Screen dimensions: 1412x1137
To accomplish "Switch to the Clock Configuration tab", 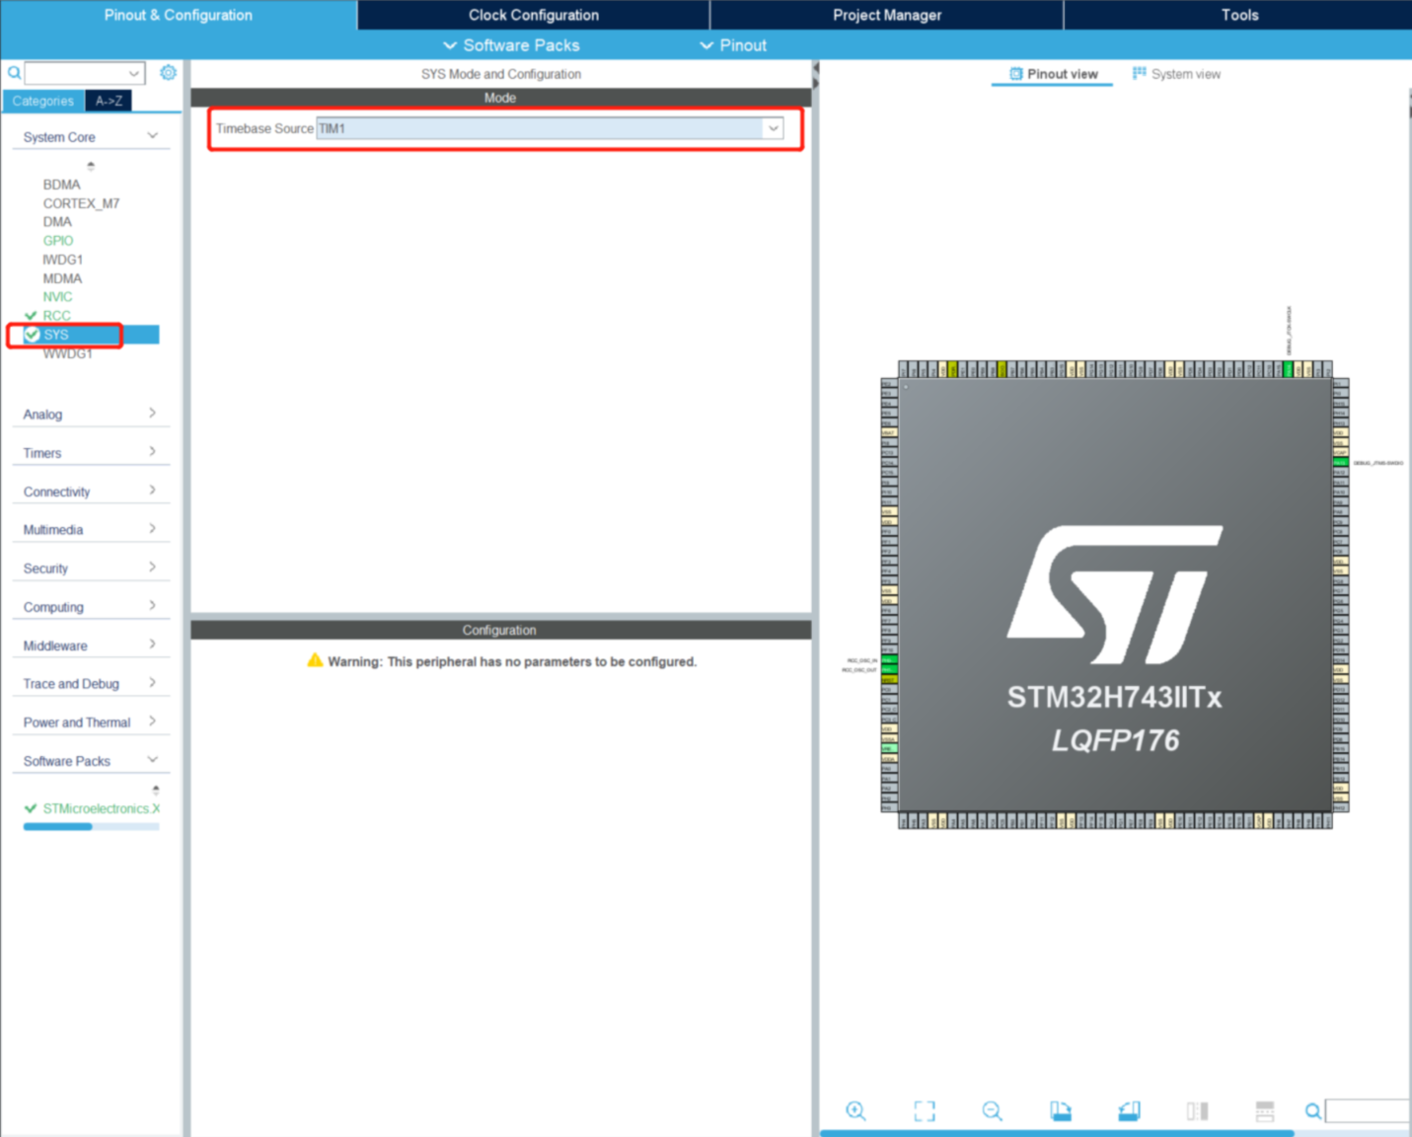I will tap(533, 15).
